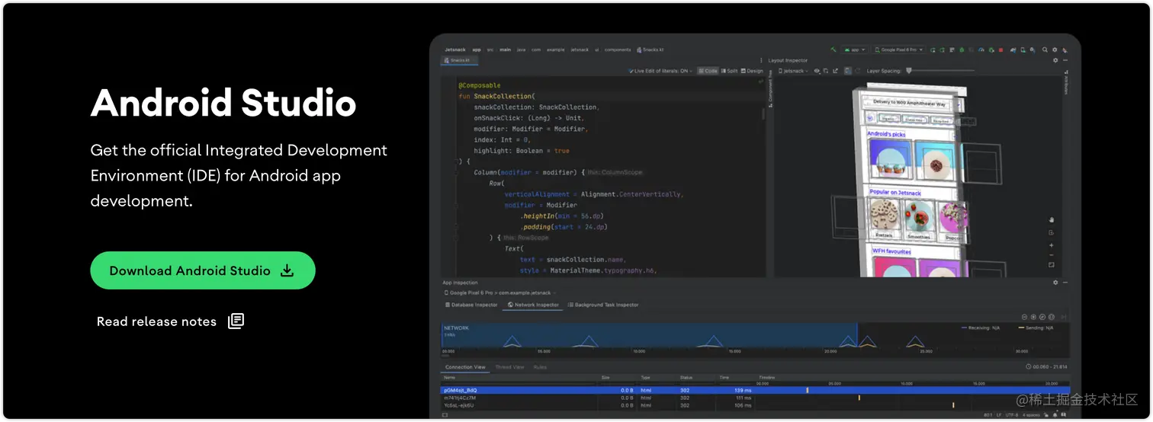1153x422 pixels.
Task: Select the m741tj4Cz7M connection row
Action: point(755,398)
